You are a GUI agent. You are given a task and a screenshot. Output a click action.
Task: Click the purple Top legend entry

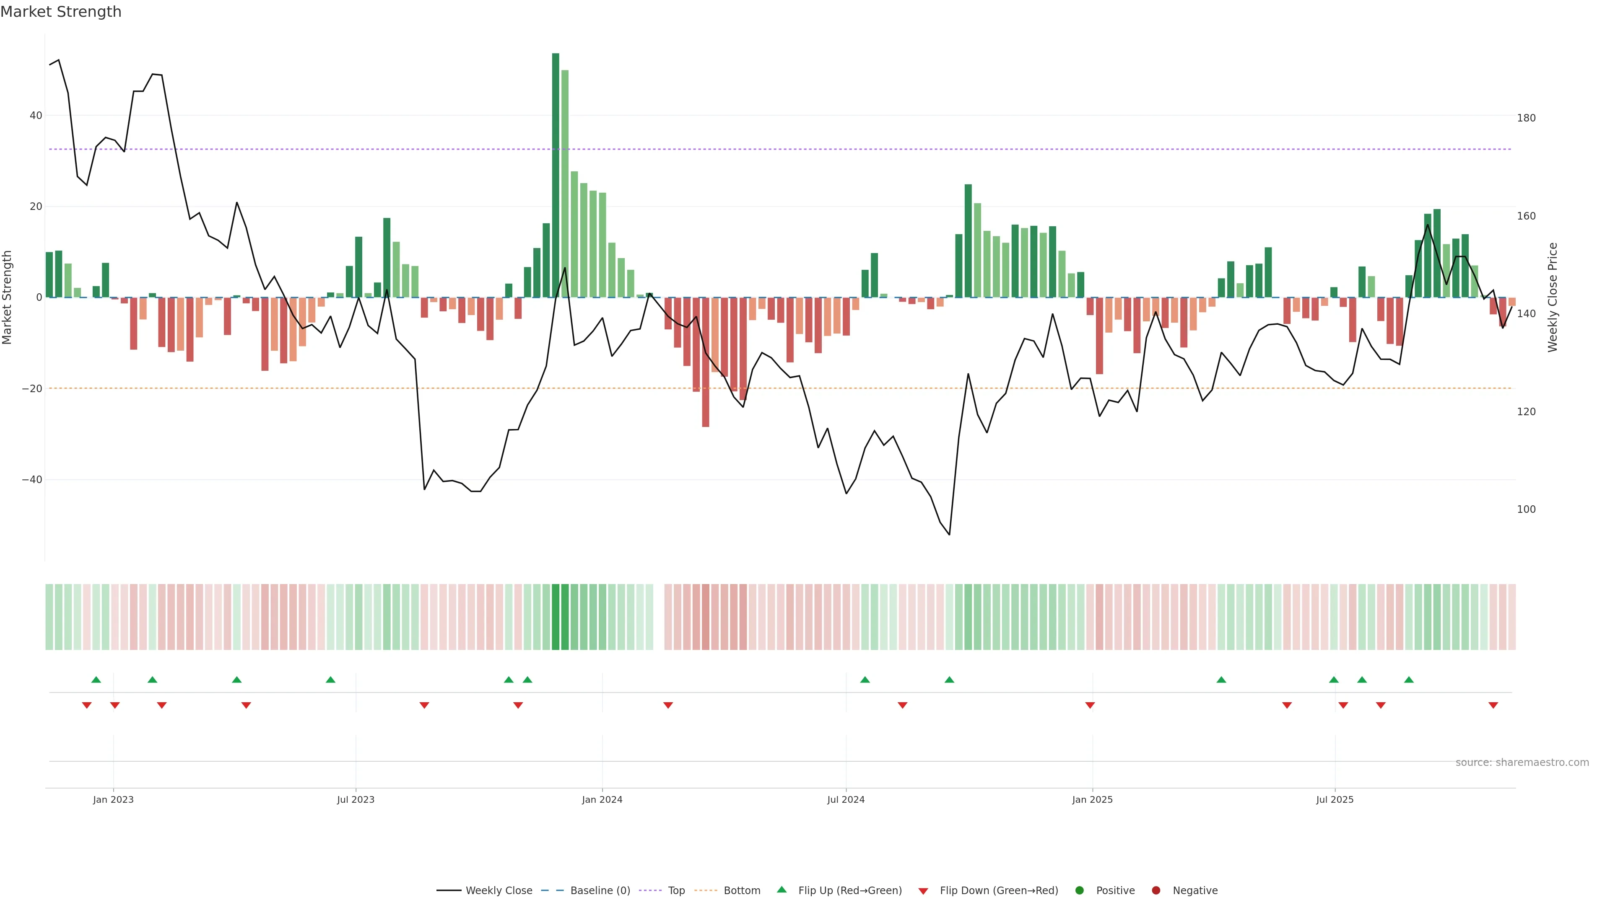[x=675, y=890]
